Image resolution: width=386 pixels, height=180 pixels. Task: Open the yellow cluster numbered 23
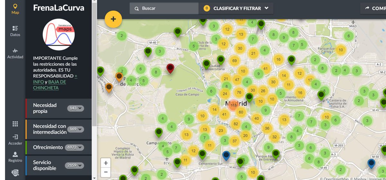tap(220, 130)
